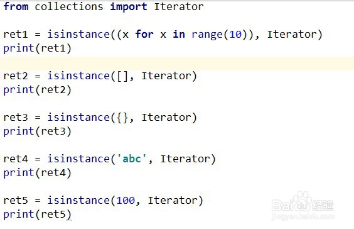Click the 'import' keyword in first line
354x229 pixels.
129,7
